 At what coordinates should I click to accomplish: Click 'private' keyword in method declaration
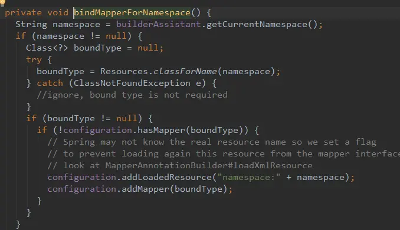[x=23, y=13]
